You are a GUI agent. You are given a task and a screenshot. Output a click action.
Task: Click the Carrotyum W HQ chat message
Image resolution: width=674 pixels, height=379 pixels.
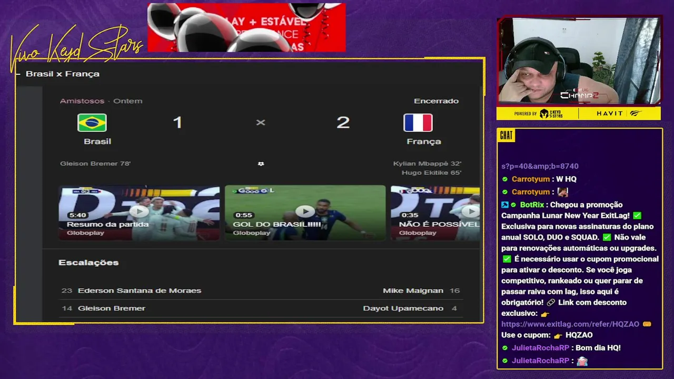click(x=539, y=179)
